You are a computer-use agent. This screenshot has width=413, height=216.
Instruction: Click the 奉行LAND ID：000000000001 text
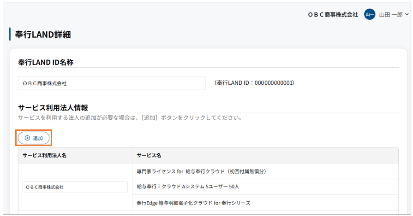coord(254,83)
